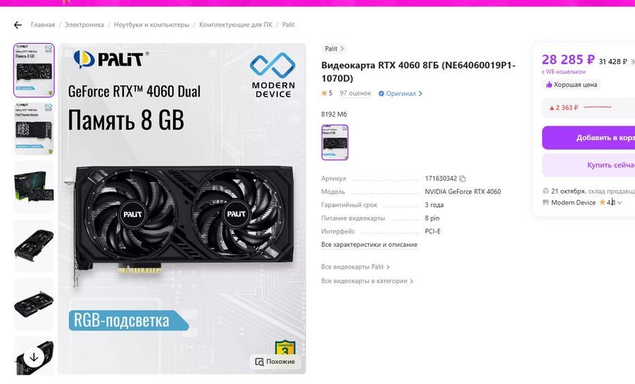Expand the Modern Device seller rating chevron

620,203
